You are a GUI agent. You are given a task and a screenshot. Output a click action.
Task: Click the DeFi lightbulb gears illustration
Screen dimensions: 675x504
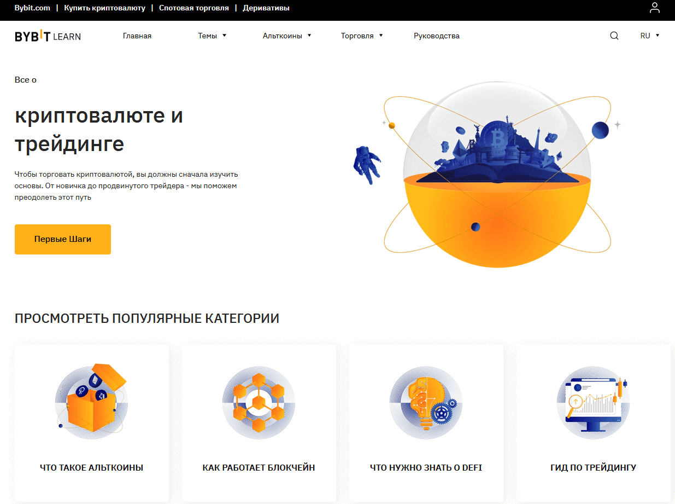[426, 402]
